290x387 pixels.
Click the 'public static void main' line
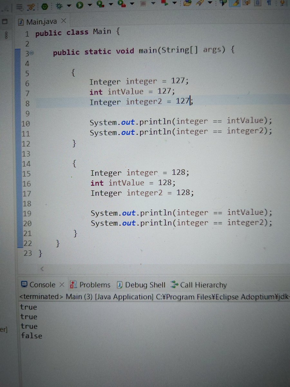tap(144, 51)
